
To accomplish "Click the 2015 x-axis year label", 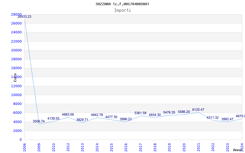I will coord(111,147).
